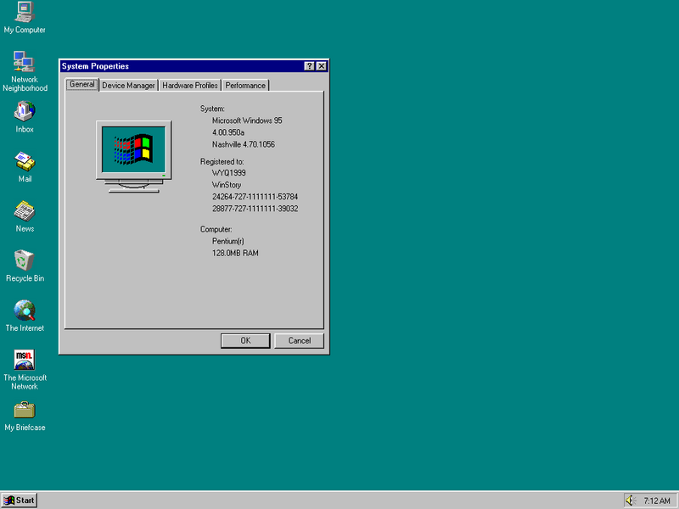Dismiss the dialog with Cancel
The width and height of the screenshot is (679, 509).
click(x=299, y=340)
